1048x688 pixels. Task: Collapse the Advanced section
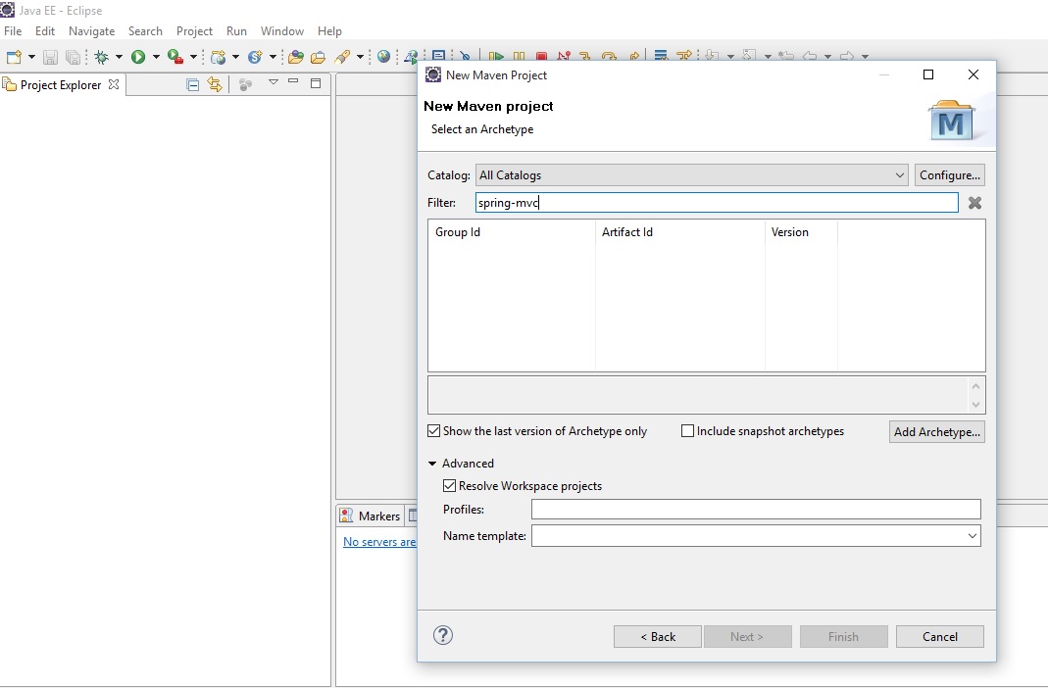coord(432,464)
